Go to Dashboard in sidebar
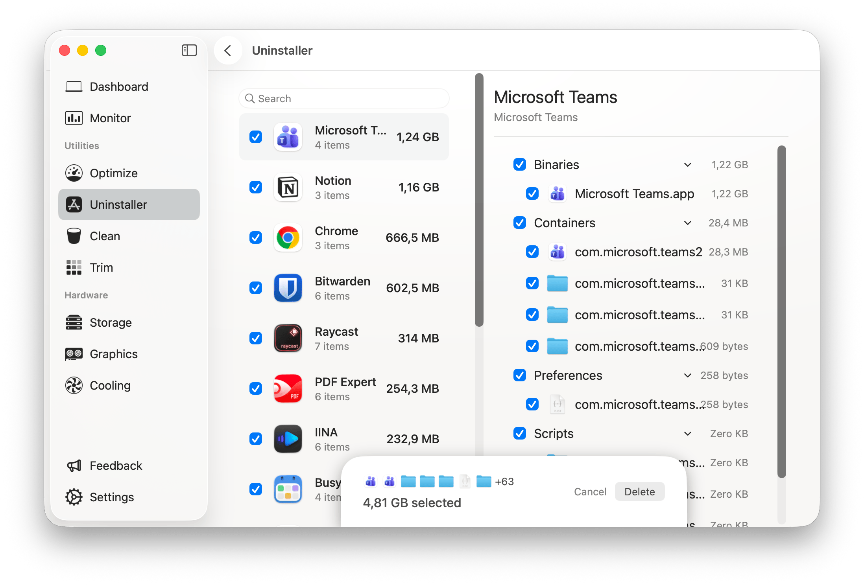 click(119, 86)
